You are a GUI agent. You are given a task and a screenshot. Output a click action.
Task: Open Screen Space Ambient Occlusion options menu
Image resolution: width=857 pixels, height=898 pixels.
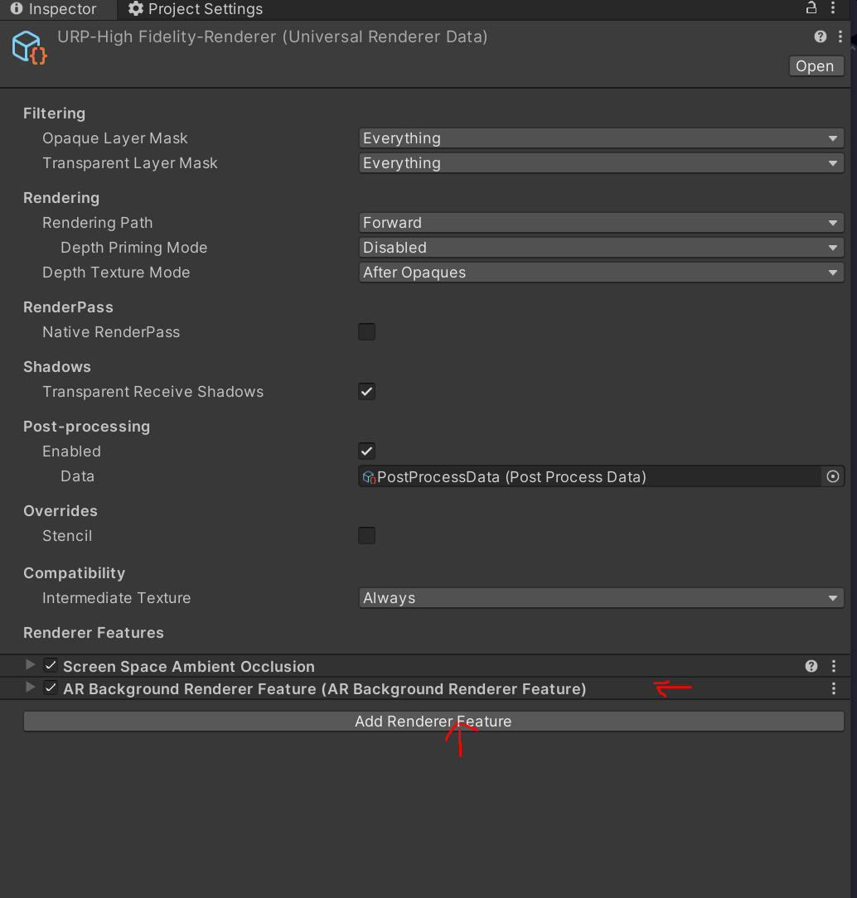834,666
